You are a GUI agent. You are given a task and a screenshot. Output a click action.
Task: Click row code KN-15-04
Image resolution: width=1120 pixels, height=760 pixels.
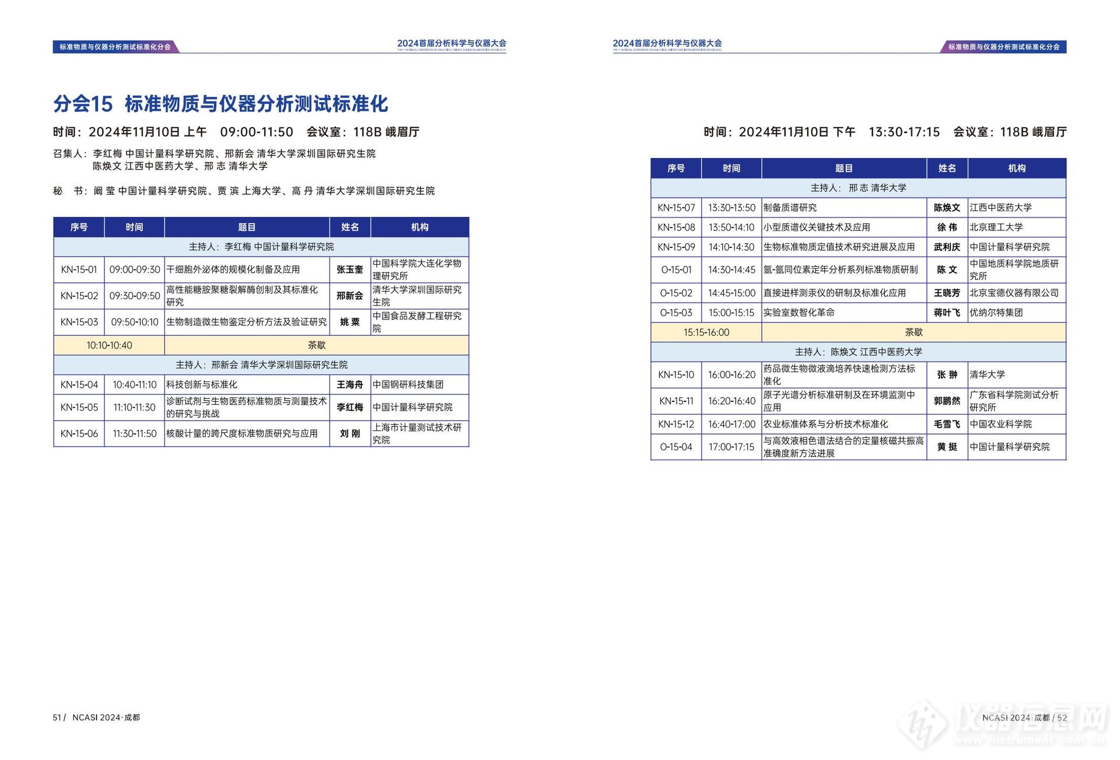79,384
